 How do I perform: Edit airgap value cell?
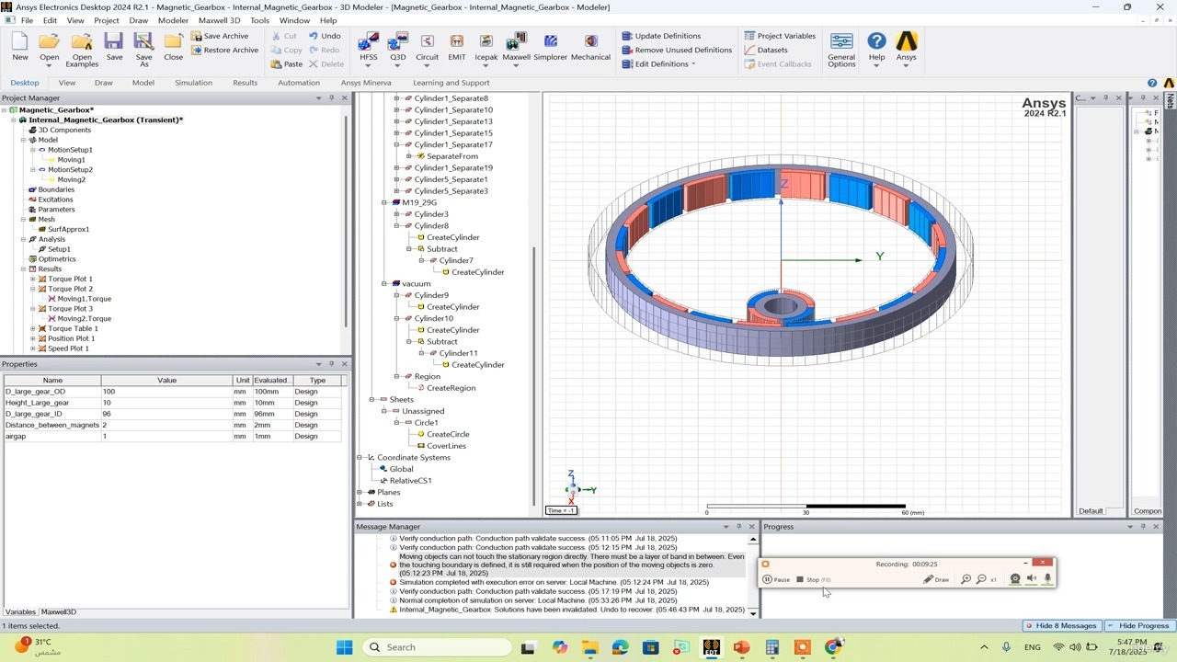(166, 436)
